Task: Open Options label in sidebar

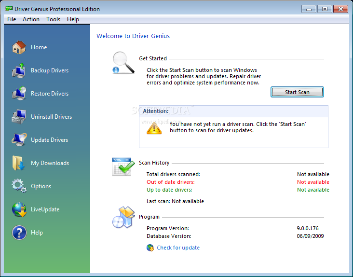Action: tap(41, 186)
